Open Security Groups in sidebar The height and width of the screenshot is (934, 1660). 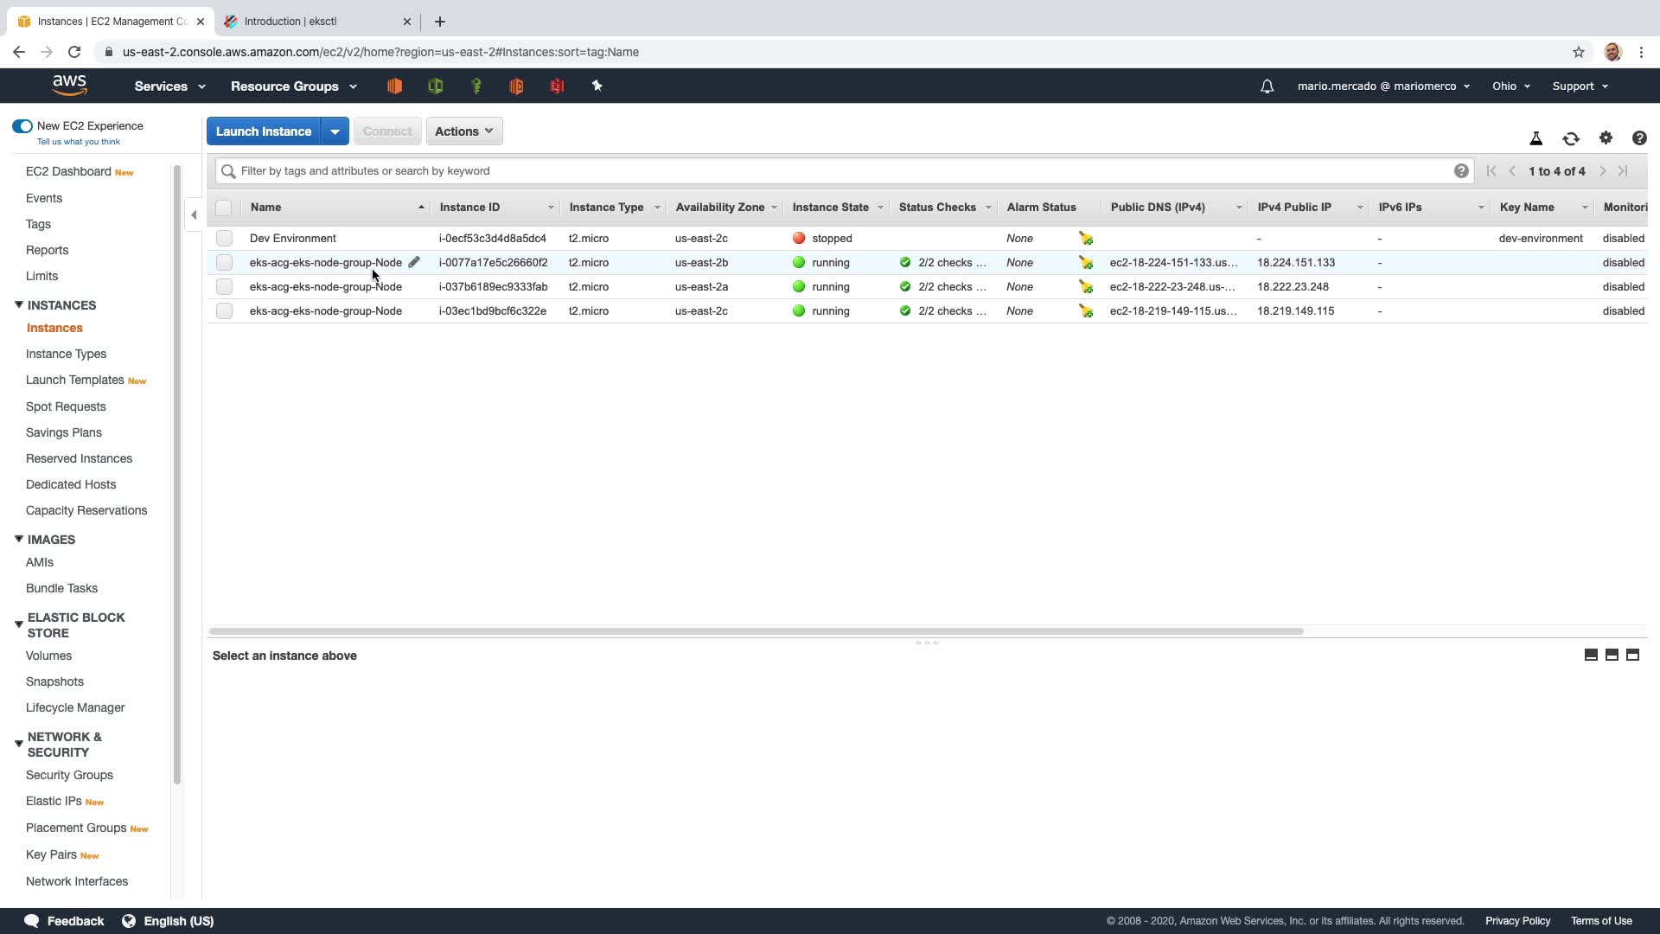click(x=69, y=775)
